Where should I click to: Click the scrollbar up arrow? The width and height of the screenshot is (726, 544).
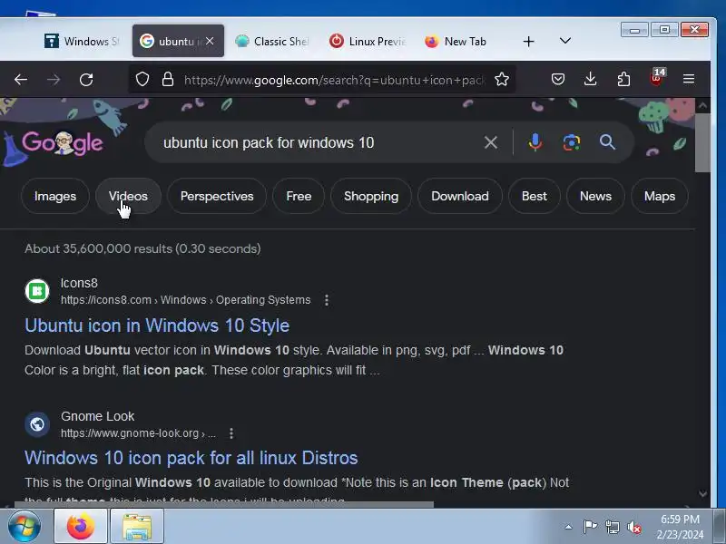tap(702, 105)
